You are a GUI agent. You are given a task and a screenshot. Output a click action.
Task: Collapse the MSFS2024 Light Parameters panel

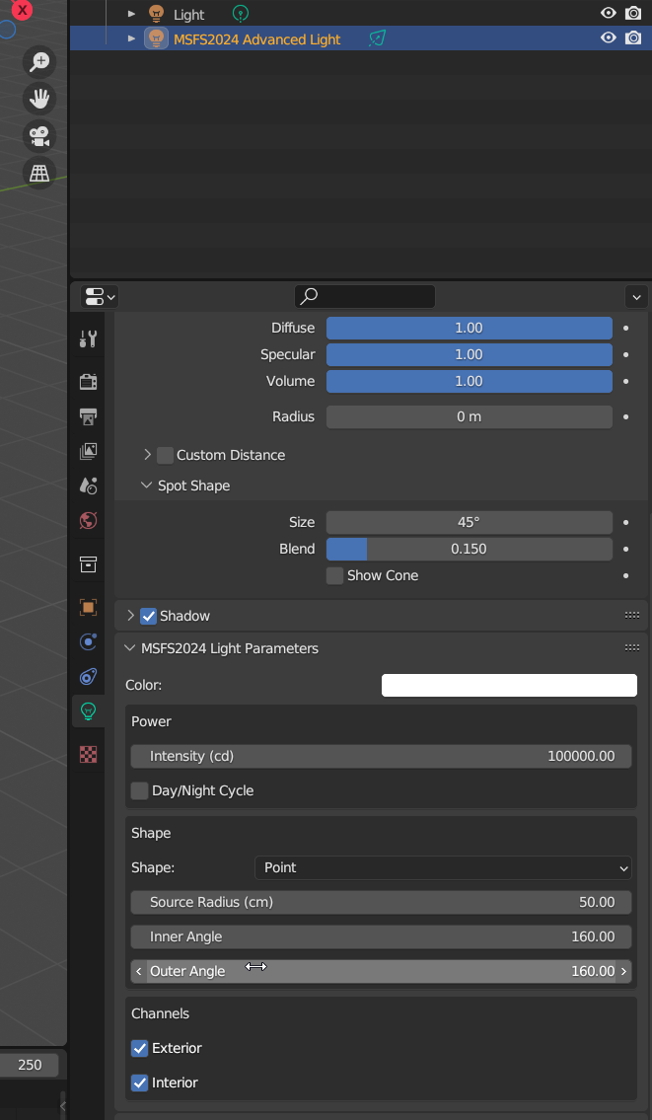[129, 648]
